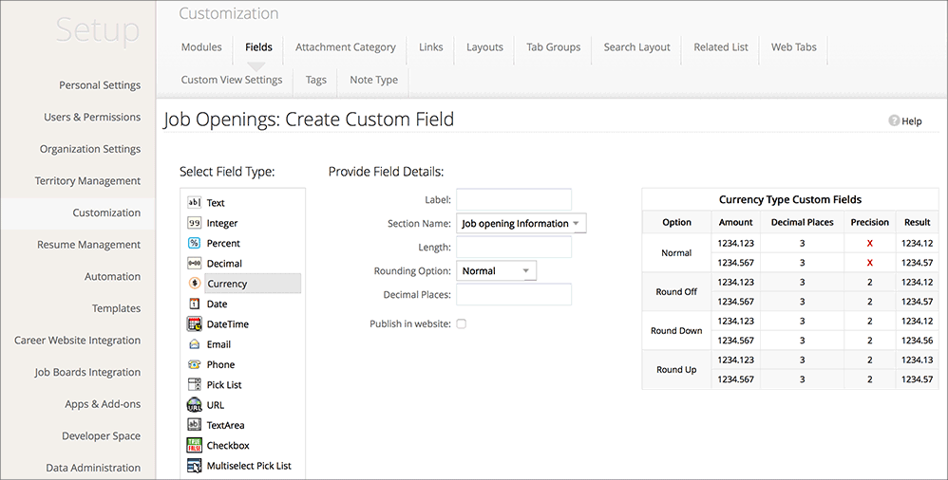Select the Phone field type icon

194,364
